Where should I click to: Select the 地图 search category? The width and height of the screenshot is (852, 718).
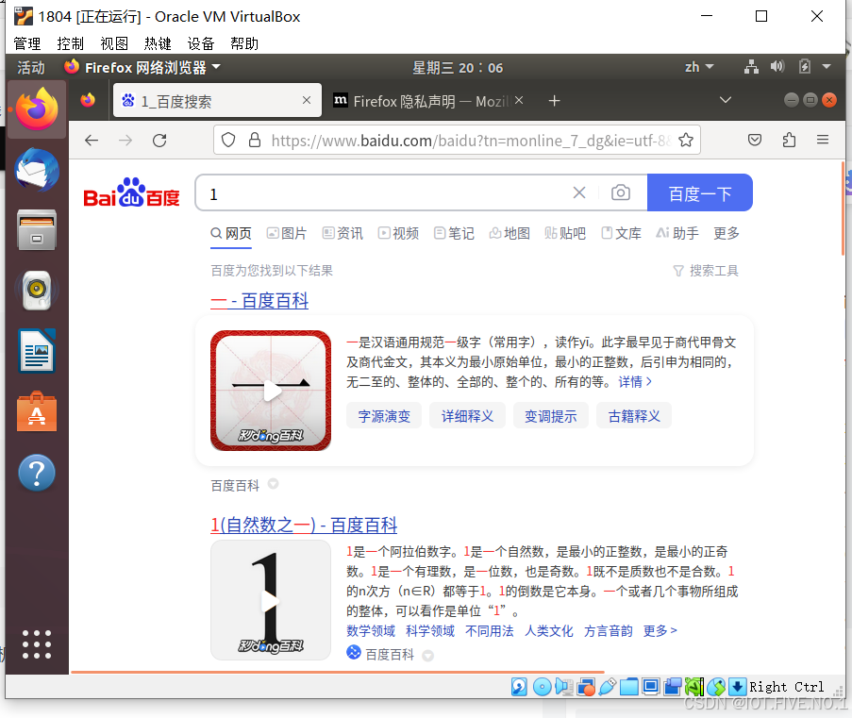click(510, 233)
